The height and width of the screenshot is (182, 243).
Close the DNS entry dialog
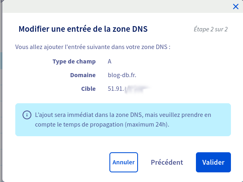236,6
